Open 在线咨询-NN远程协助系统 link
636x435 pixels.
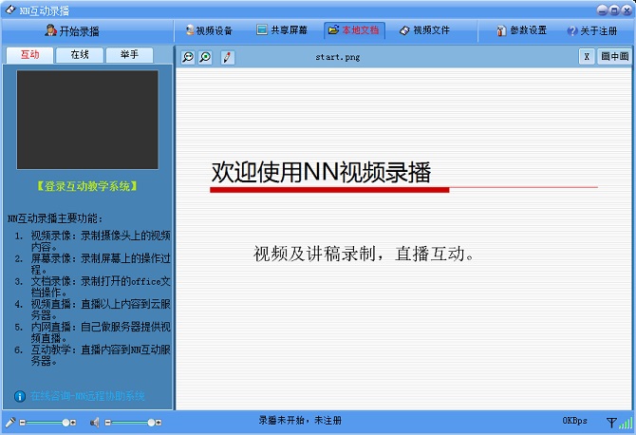(x=87, y=396)
